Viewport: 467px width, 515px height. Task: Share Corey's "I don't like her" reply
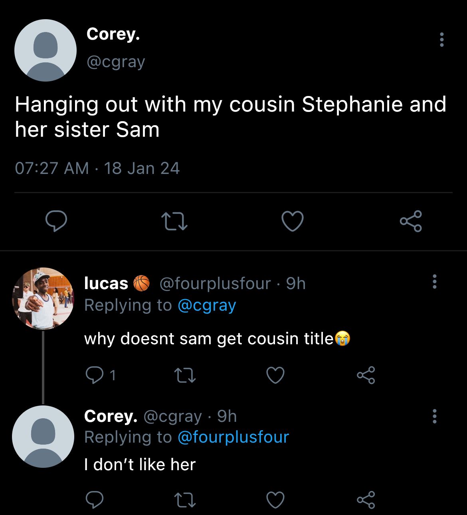tap(366, 499)
